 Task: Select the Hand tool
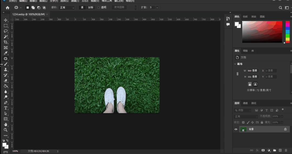[x=6, y=124]
